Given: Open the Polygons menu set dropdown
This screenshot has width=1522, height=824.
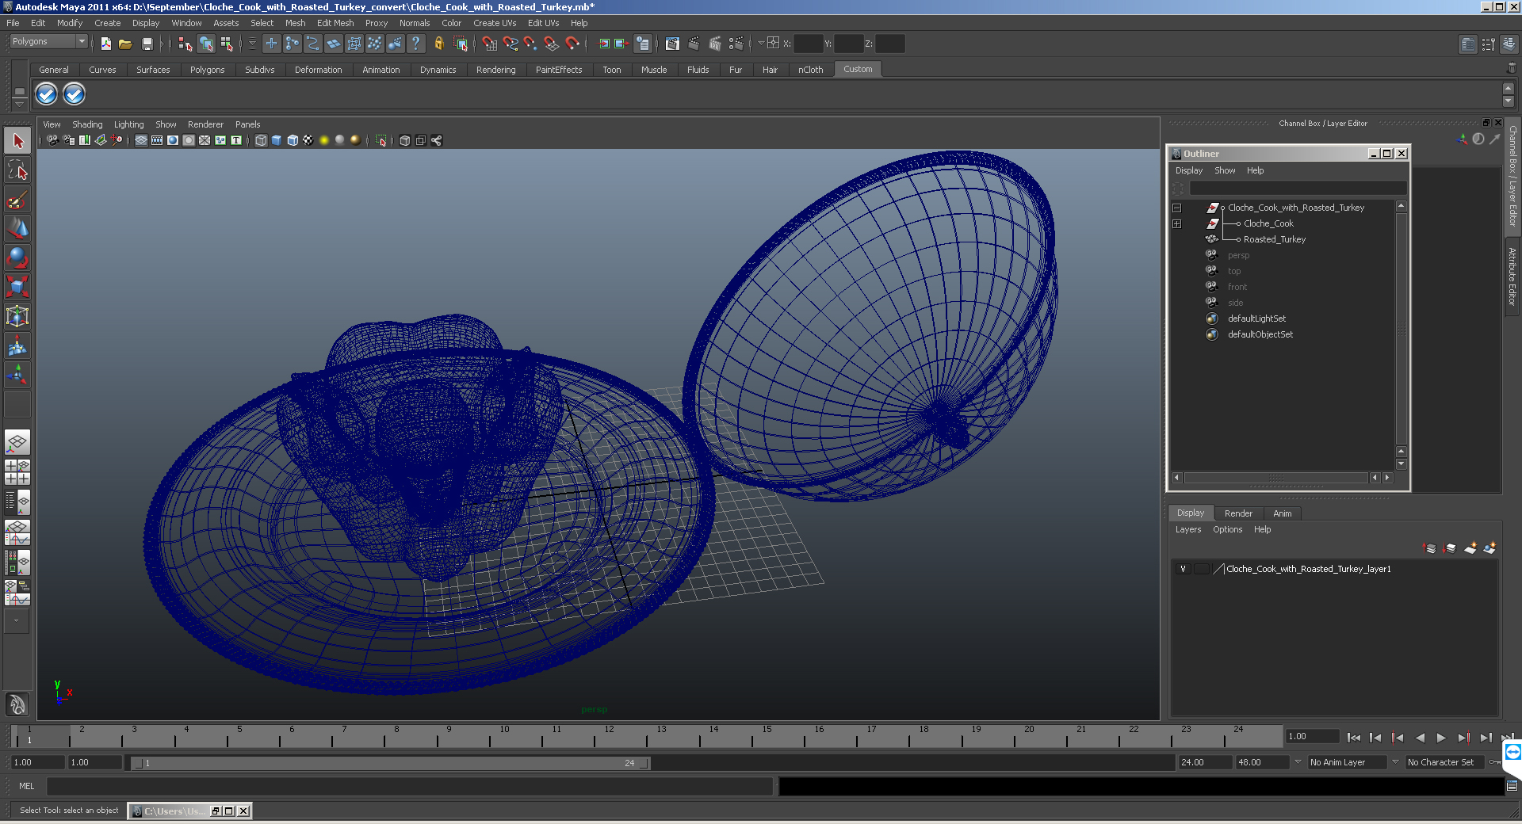Looking at the screenshot, I should point(48,41).
